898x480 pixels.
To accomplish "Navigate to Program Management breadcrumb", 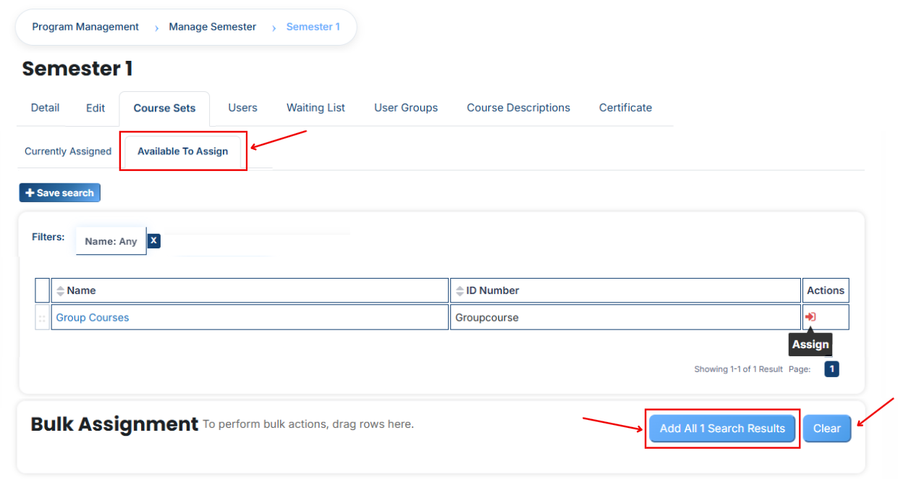I will 85,27.
